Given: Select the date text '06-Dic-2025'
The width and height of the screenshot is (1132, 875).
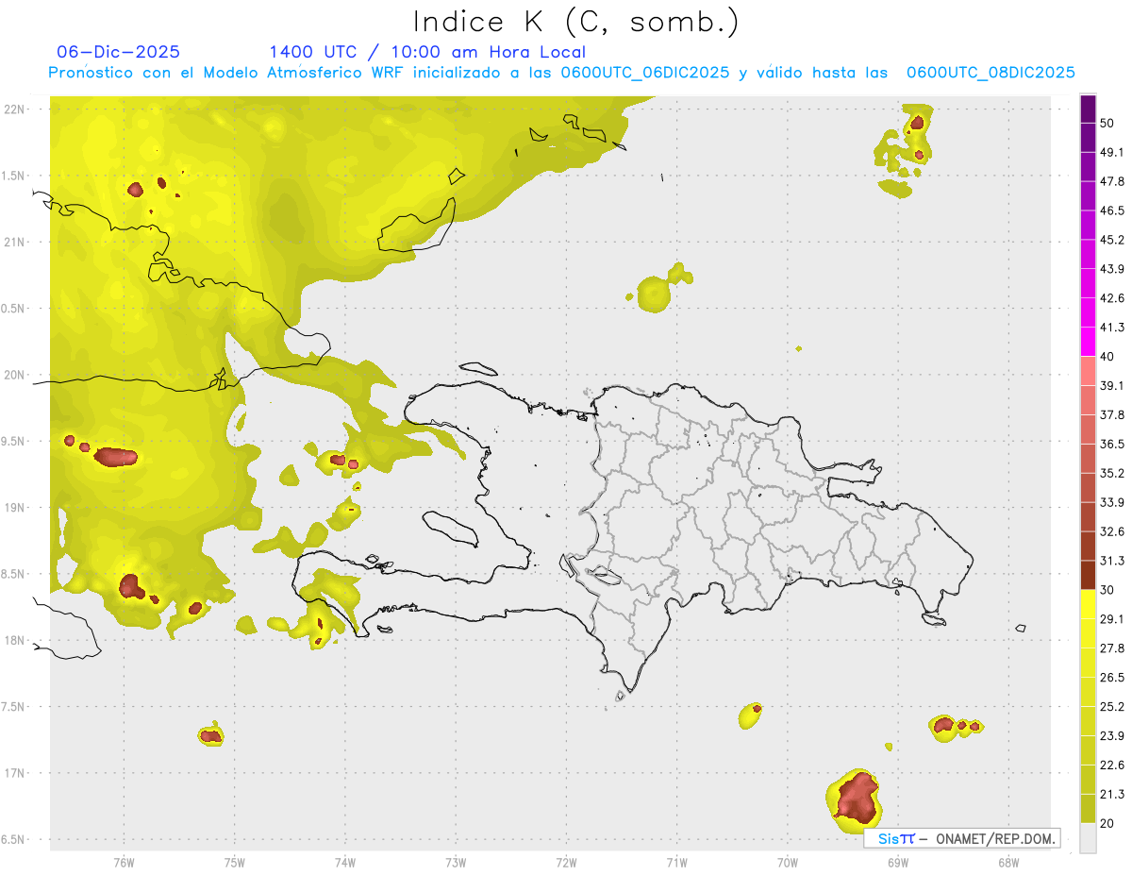Looking at the screenshot, I should coord(118,52).
